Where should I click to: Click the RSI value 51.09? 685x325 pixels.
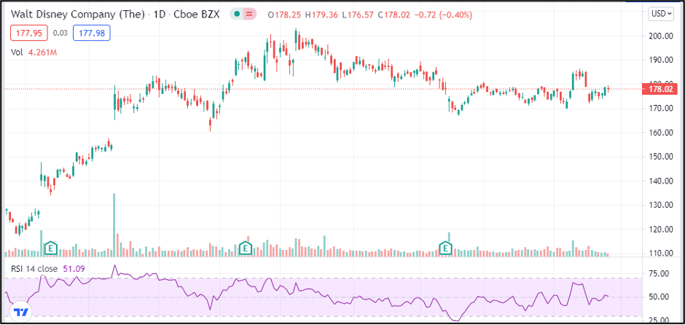coord(73,269)
